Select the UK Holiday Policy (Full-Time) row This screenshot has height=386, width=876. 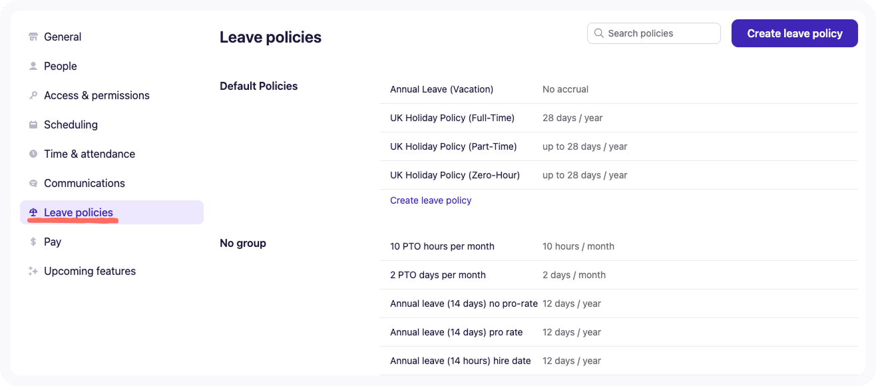pos(452,118)
